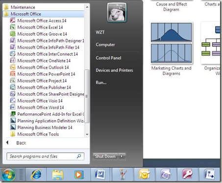Open Windows Explorer folder on taskbar
Viewport: 222px width, 183px height.
[57, 175]
